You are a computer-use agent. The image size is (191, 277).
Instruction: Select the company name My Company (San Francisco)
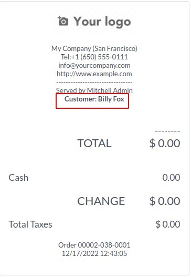pos(94,48)
